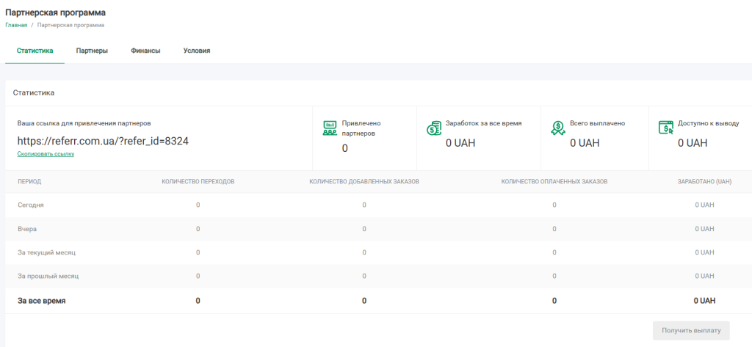Viewport: 752px width, 347px height.
Task: Click the available for withdrawal icon
Action: point(665,128)
